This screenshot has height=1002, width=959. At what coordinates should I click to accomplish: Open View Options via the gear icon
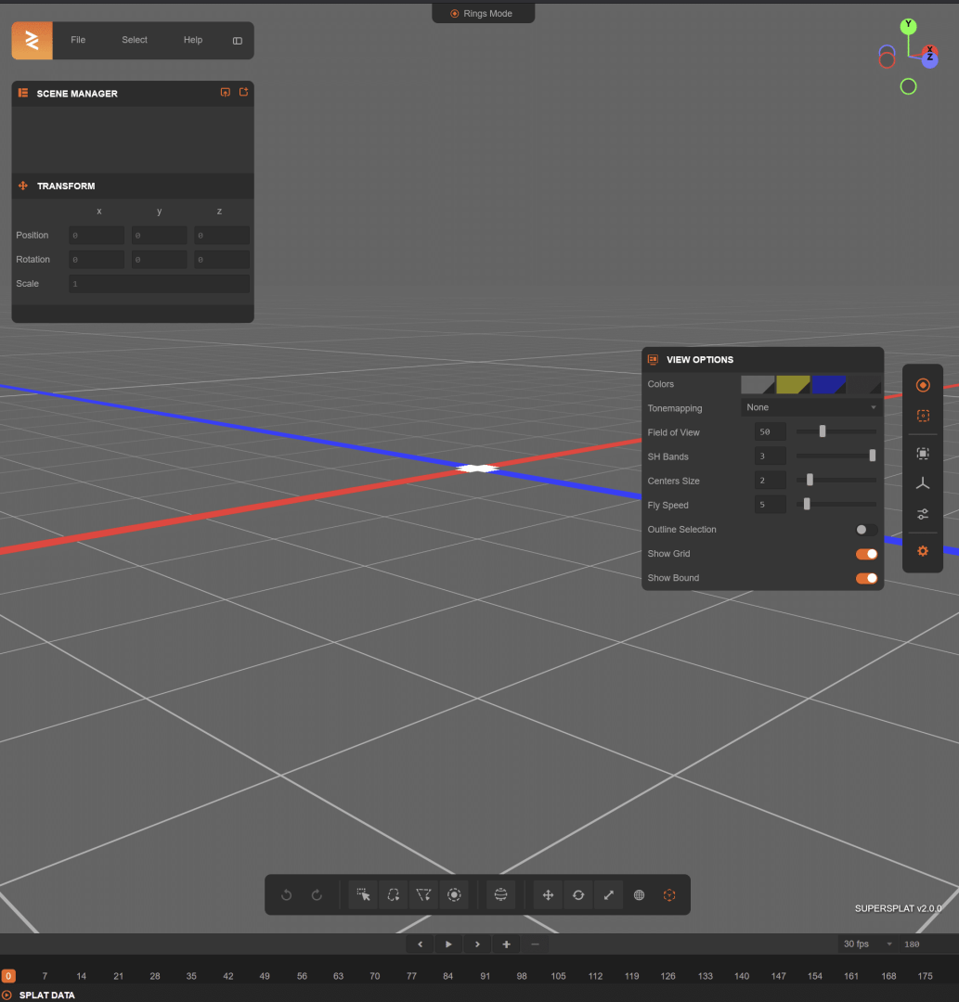point(923,550)
